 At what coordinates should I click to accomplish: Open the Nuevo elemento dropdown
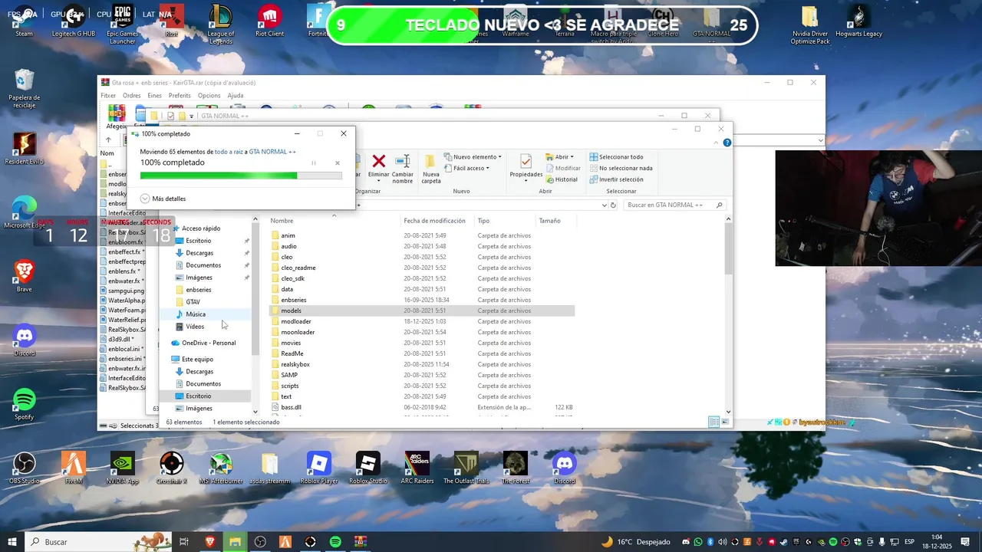[473, 157]
